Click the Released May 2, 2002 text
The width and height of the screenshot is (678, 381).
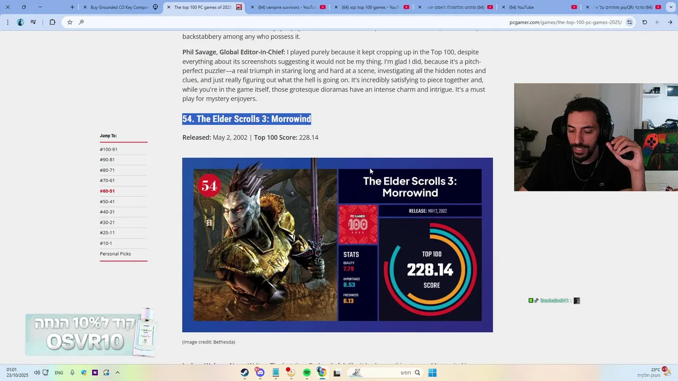[x=215, y=138]
